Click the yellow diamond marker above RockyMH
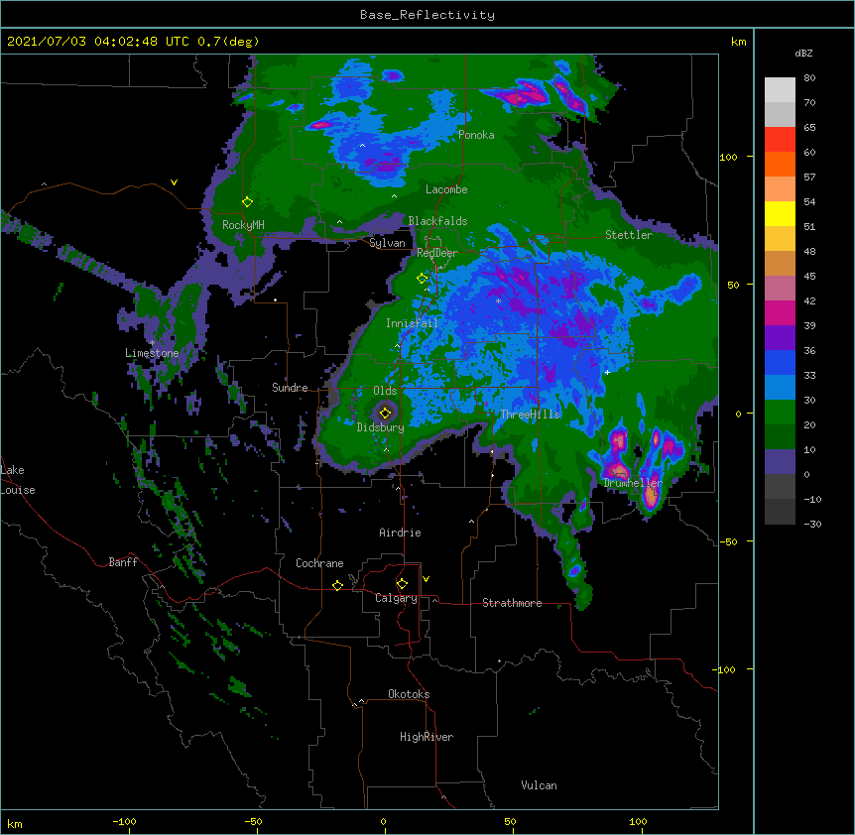The height and width of the screenshot is (835, 855). tap(247, 202)
